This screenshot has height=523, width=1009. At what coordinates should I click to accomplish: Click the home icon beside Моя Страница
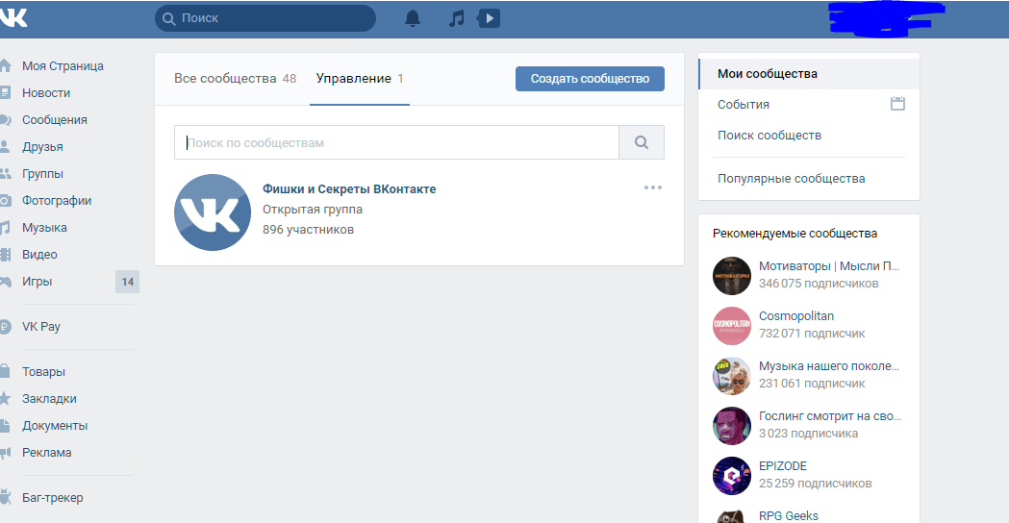pyautogui.click(x=5, y=65)
